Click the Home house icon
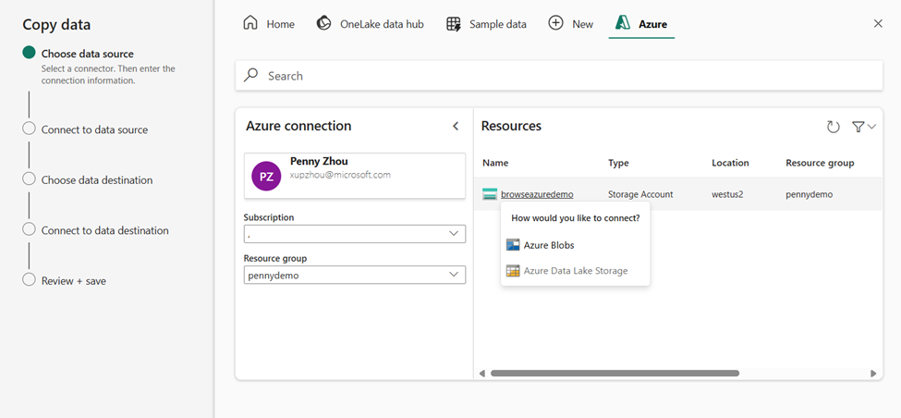The width and height of the screenshot is (901, 418). click(250, 23)
